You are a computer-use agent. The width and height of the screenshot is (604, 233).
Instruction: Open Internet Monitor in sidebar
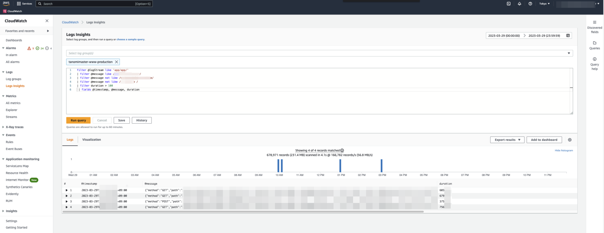click(x=17, y=180)
